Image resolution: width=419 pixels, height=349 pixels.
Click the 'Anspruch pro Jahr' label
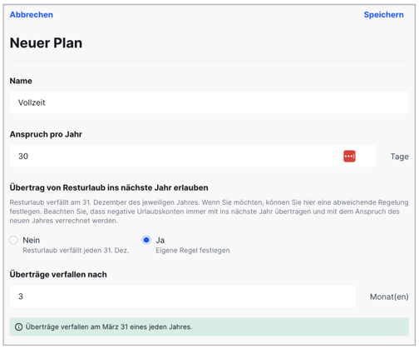click(46, 134)
